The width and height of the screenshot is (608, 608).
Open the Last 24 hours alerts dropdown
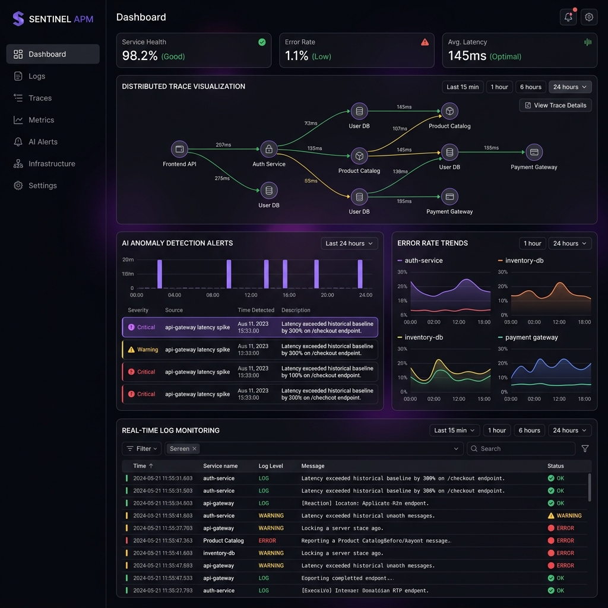click(349, 243)
